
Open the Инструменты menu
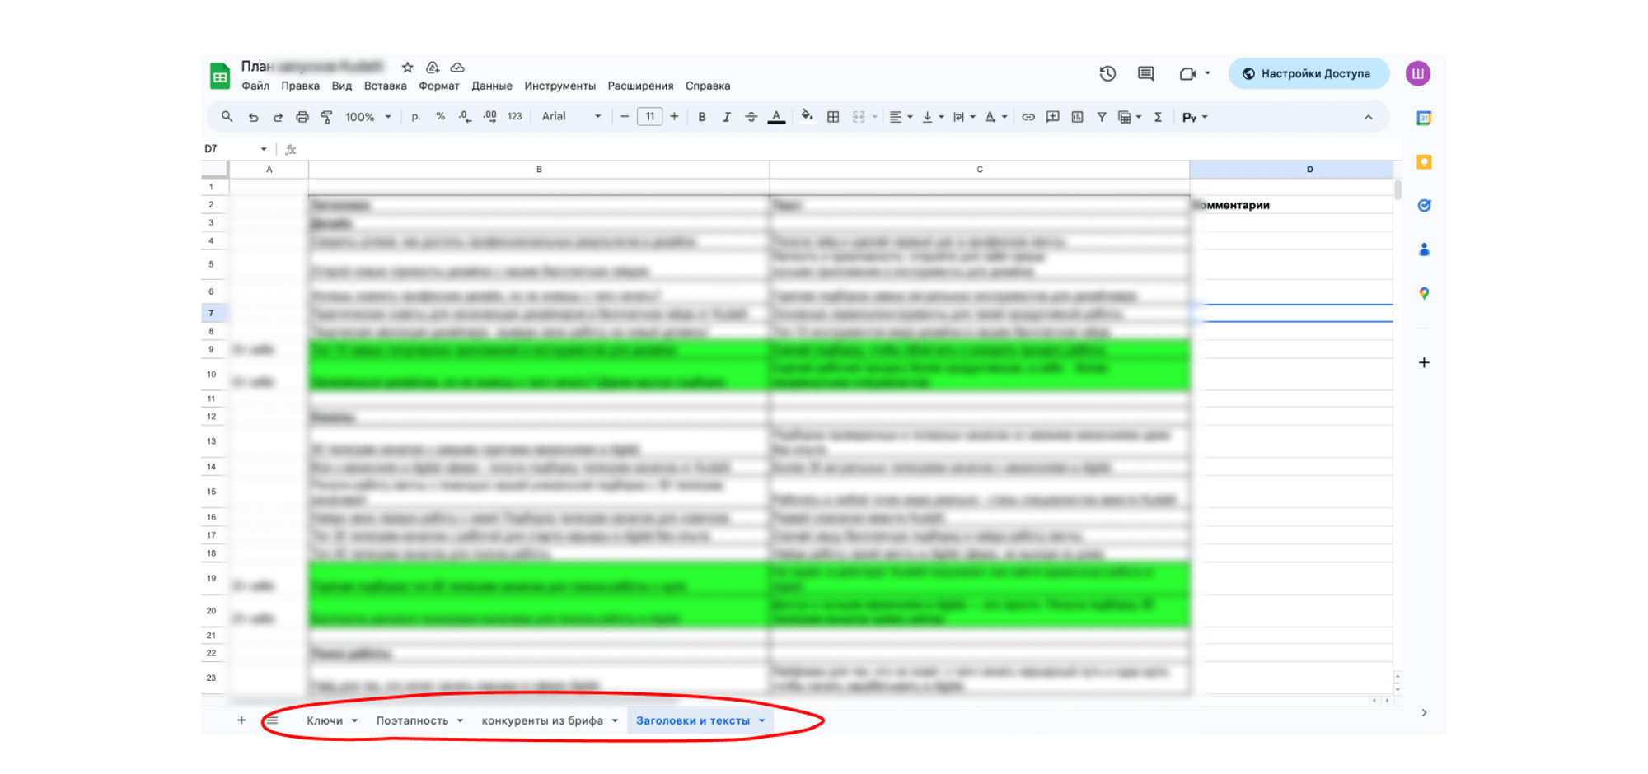[559, 86]
